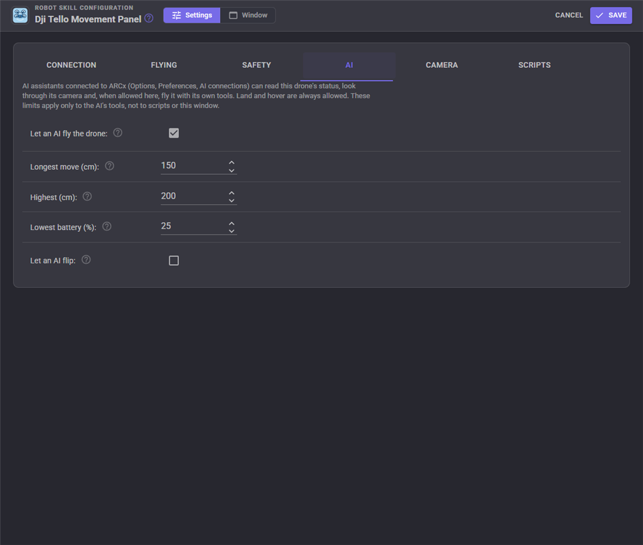Click the 'Longest move (cm):' label
This screenshot has height=545, width=643.
tap(65, 167)
